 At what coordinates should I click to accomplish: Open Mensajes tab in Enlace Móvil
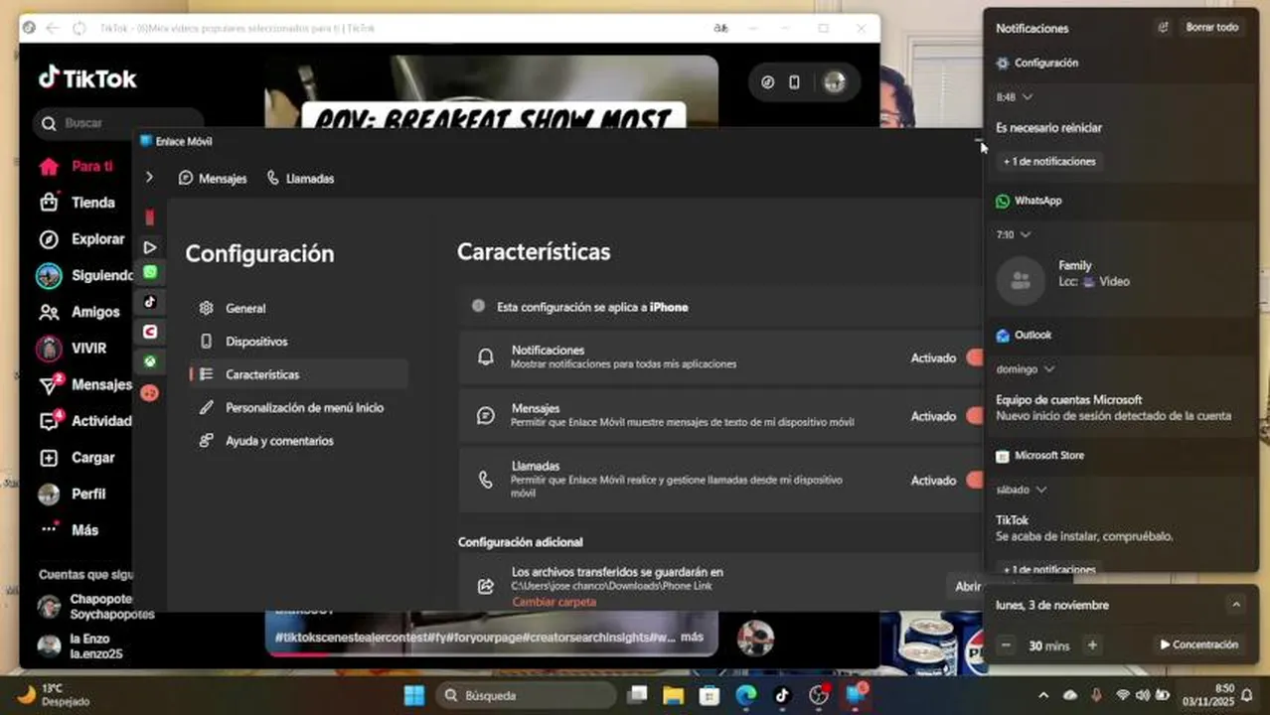pos(213,179)
